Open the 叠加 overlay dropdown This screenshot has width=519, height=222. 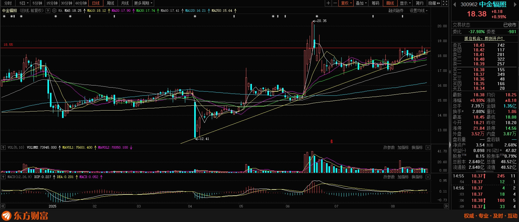point(361,3)
